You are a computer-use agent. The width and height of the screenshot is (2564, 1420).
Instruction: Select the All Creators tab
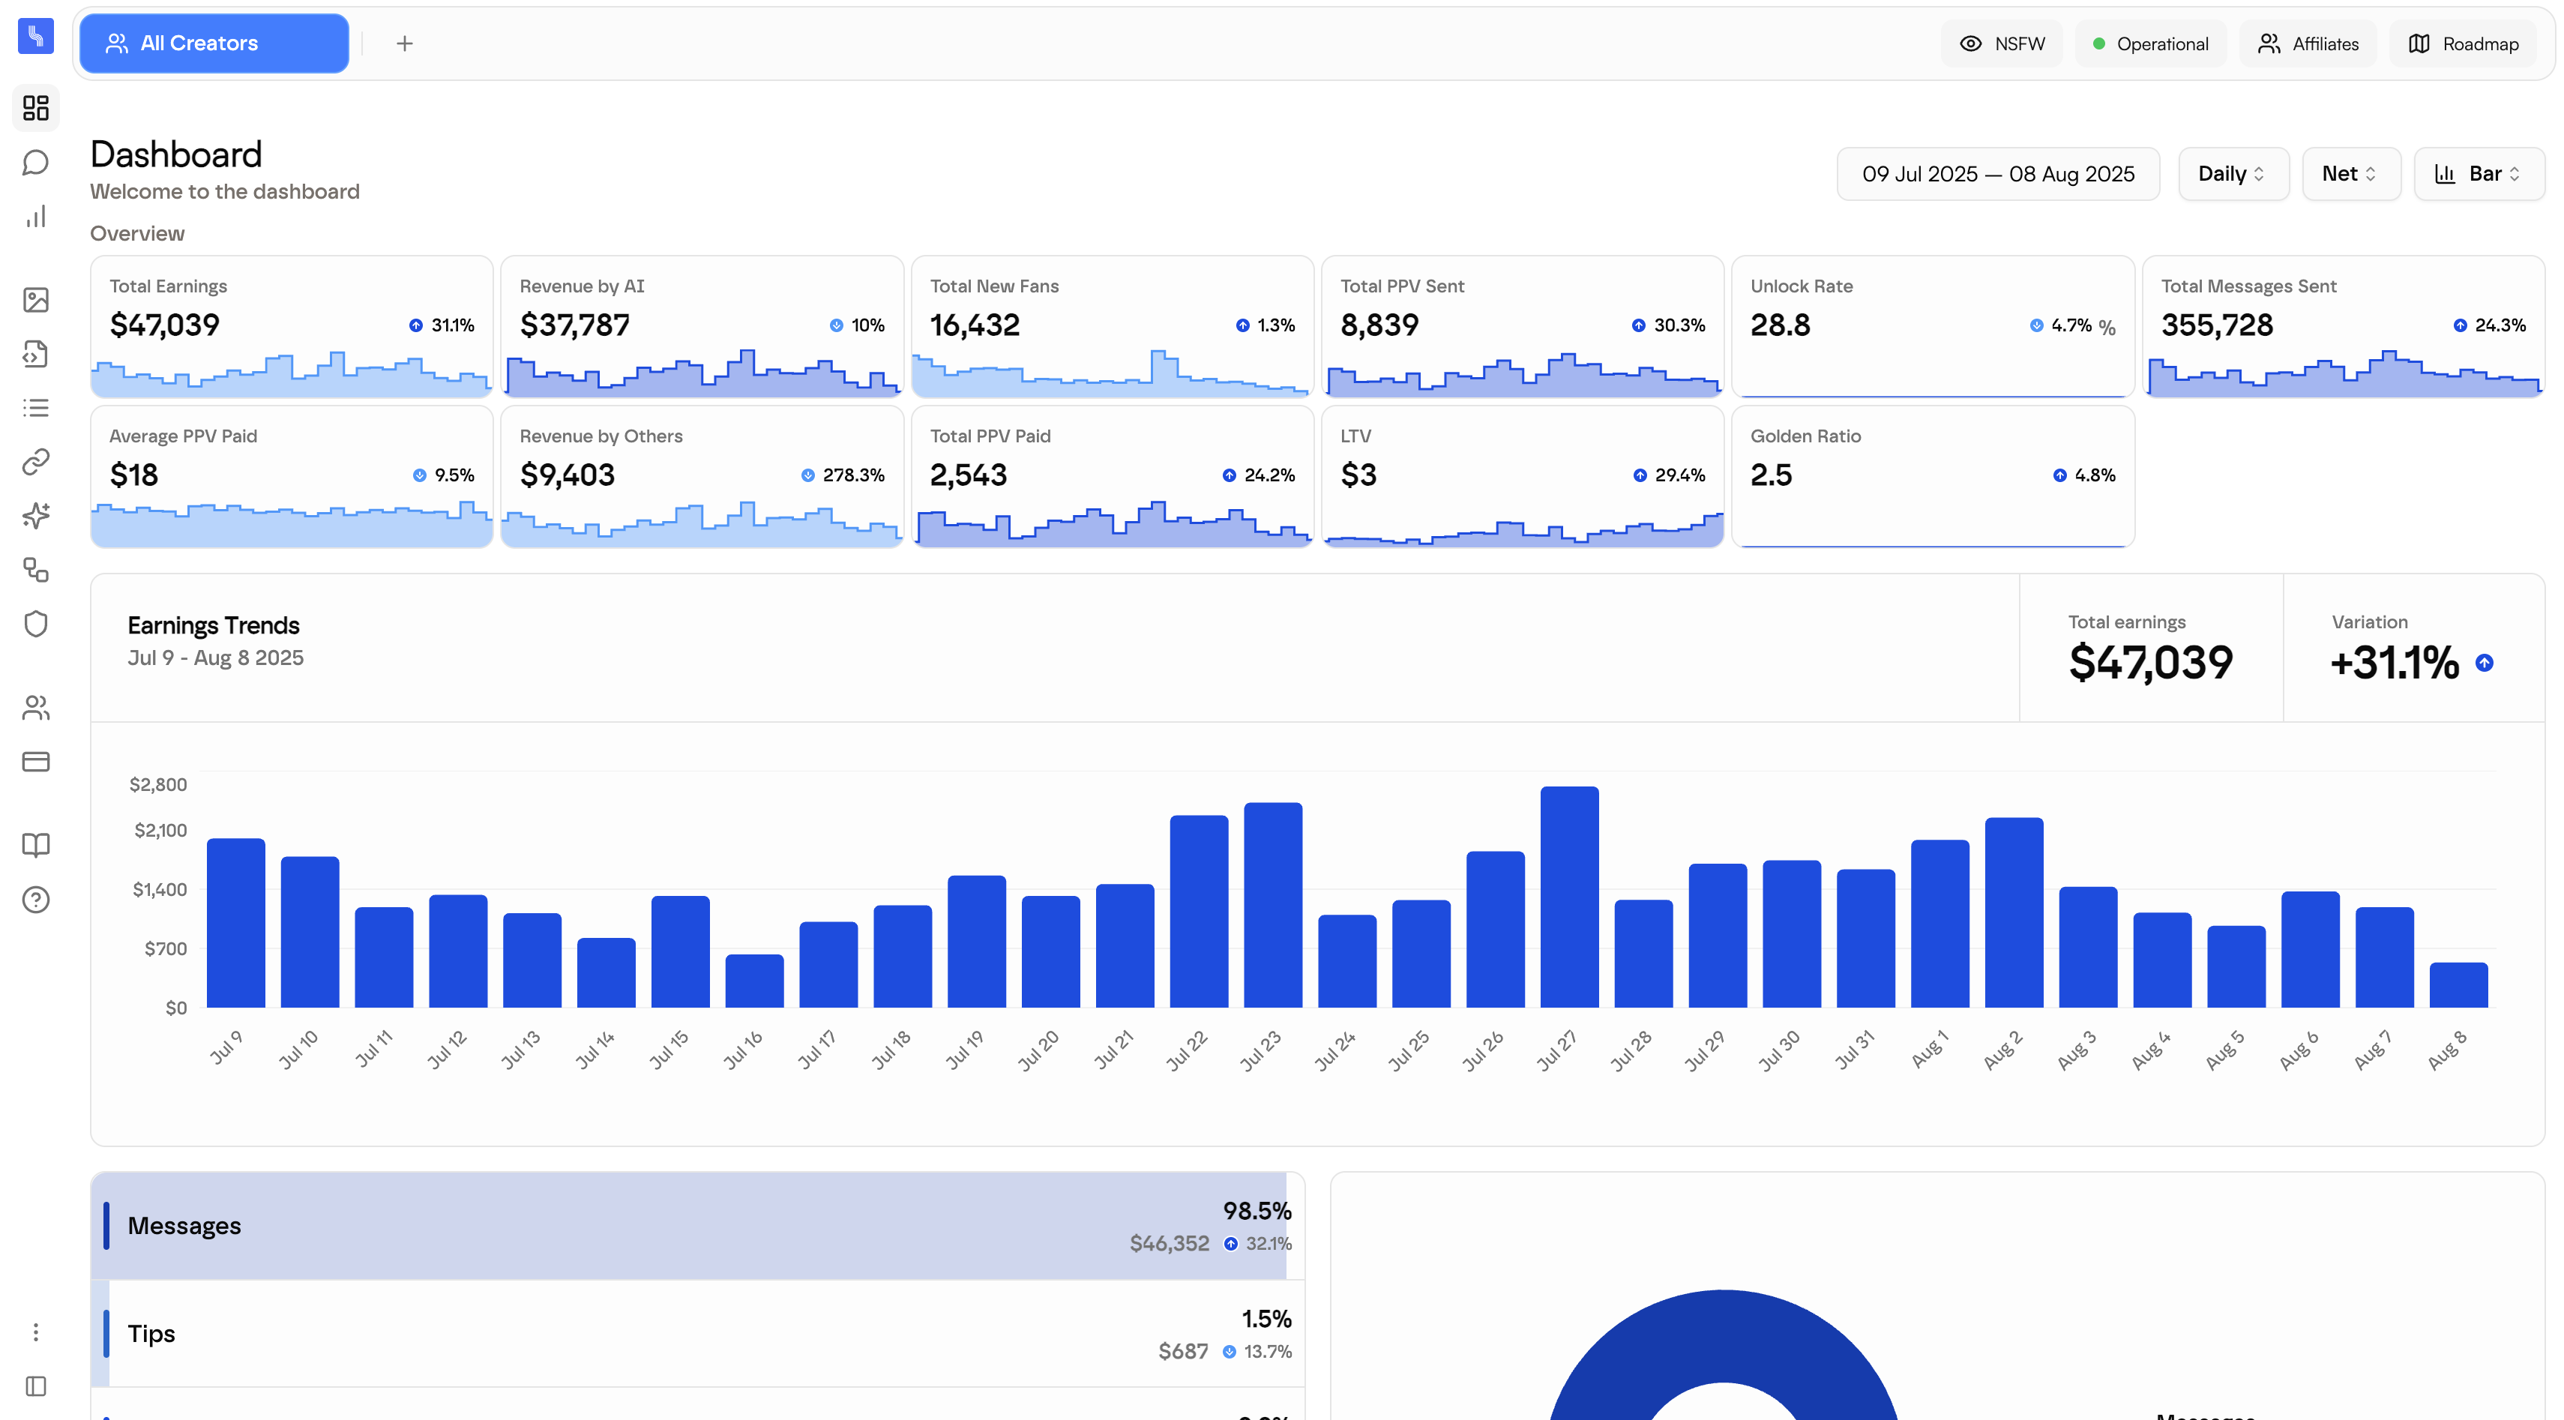(214, 43)
